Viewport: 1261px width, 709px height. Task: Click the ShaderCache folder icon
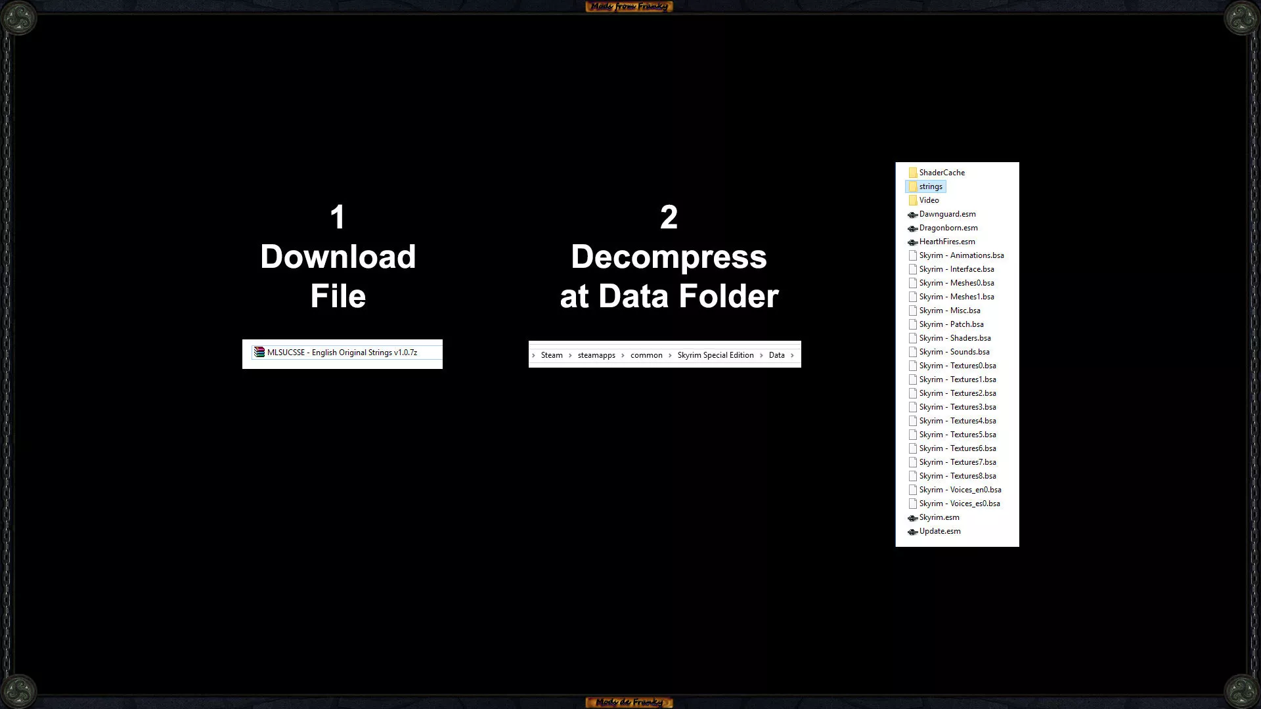[913, 173]
